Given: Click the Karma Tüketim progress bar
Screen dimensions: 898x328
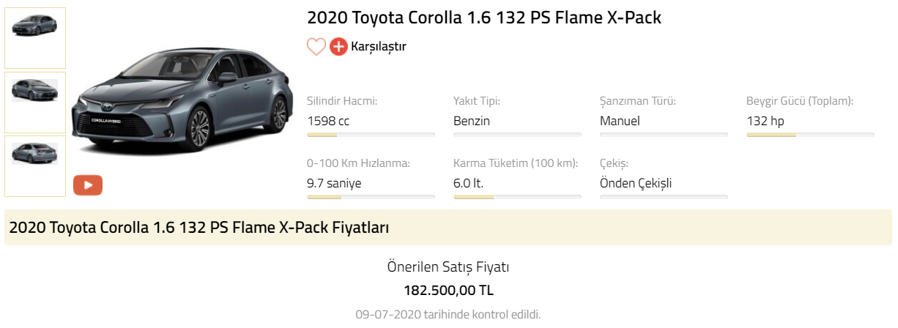Looking at the screenshot, I should (517, 197).
